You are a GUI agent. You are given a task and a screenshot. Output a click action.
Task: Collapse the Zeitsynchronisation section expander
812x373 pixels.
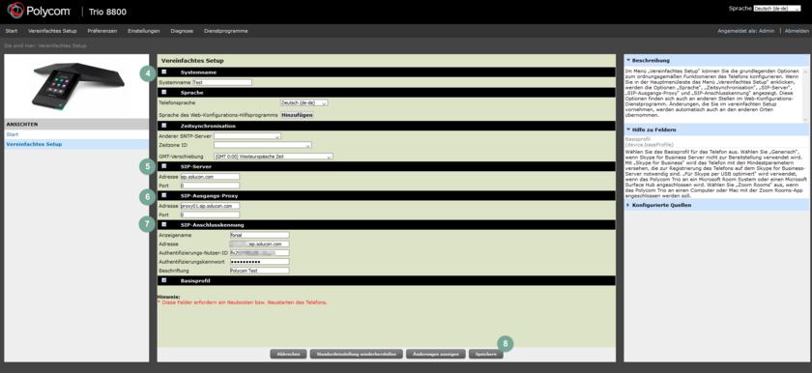coord(164,126)
